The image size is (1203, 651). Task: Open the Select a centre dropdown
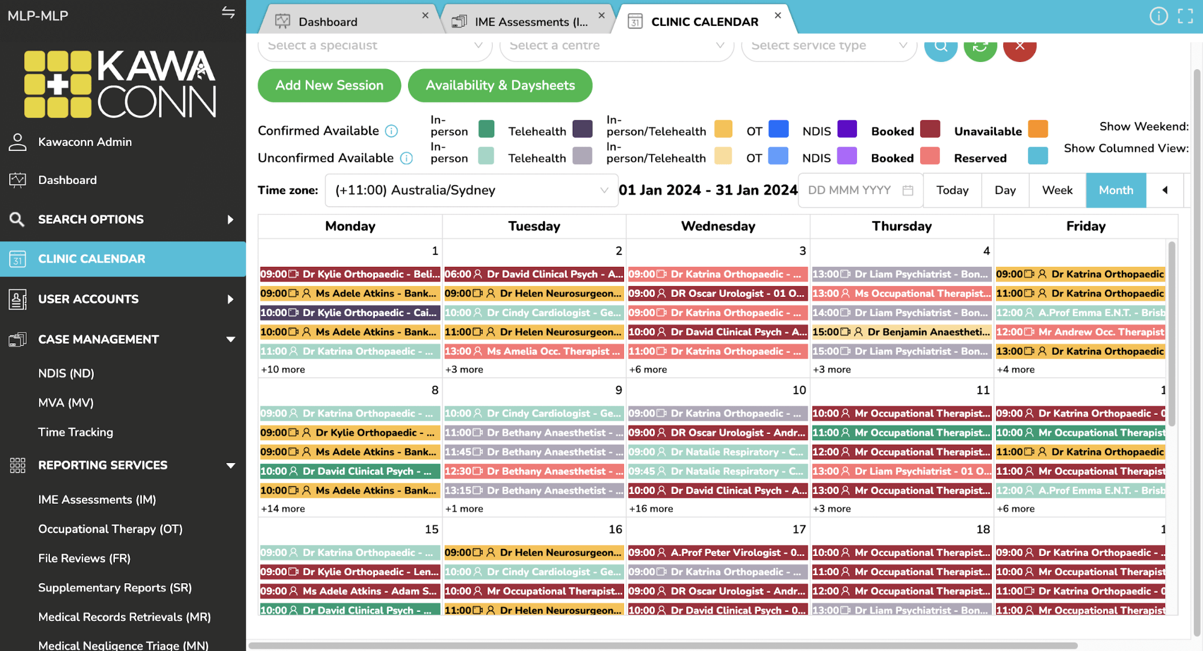[x=617, y=46]
